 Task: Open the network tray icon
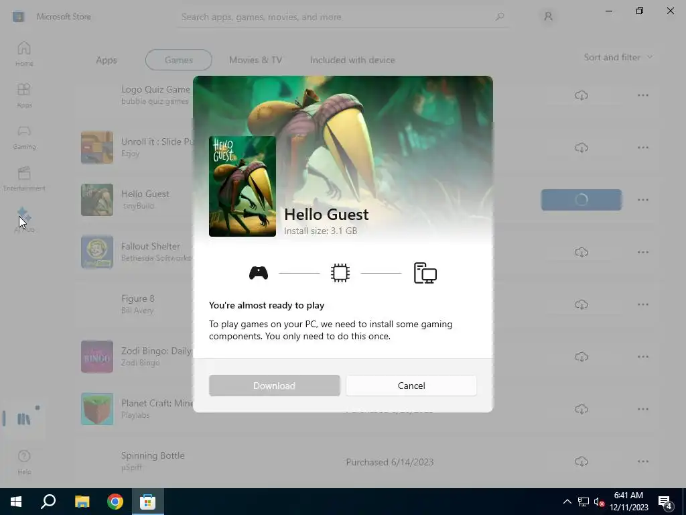click(584, 502)
